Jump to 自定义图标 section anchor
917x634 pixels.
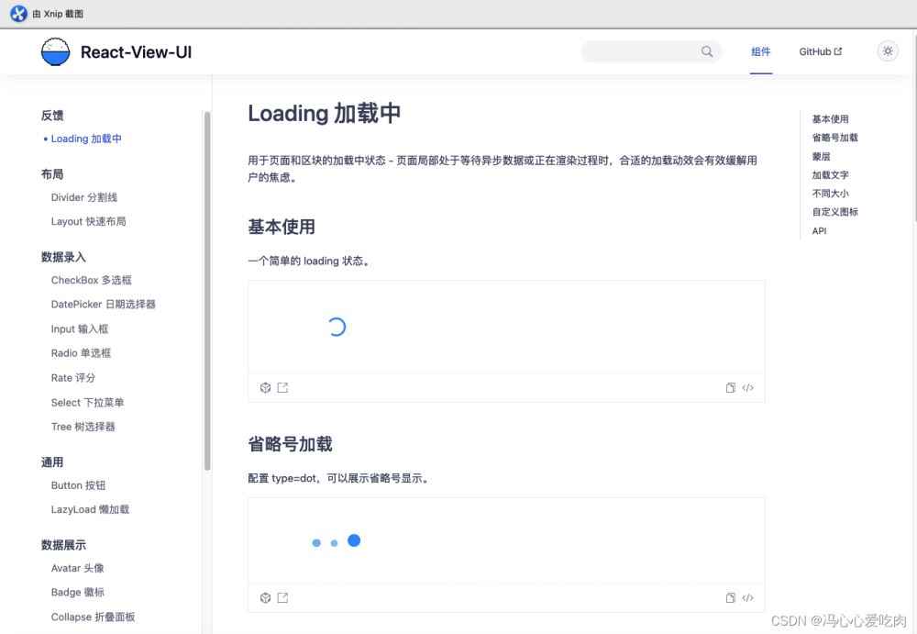pos(834,212)
